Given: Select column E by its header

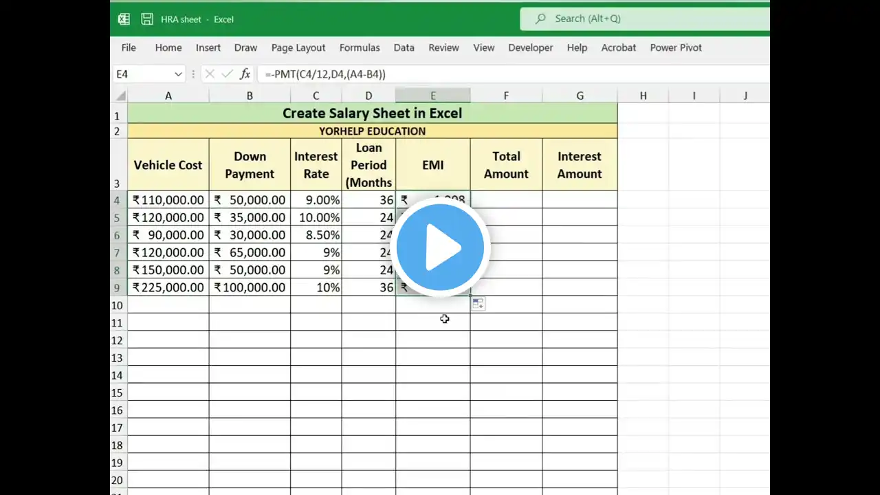Looking at the screenshot, I should point(433,96).
